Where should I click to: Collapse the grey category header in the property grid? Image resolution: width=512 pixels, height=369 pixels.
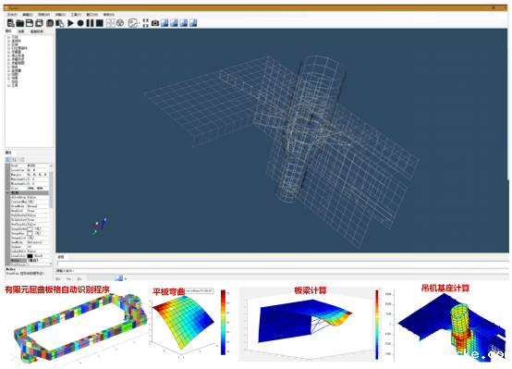click(x=7, y=193)
